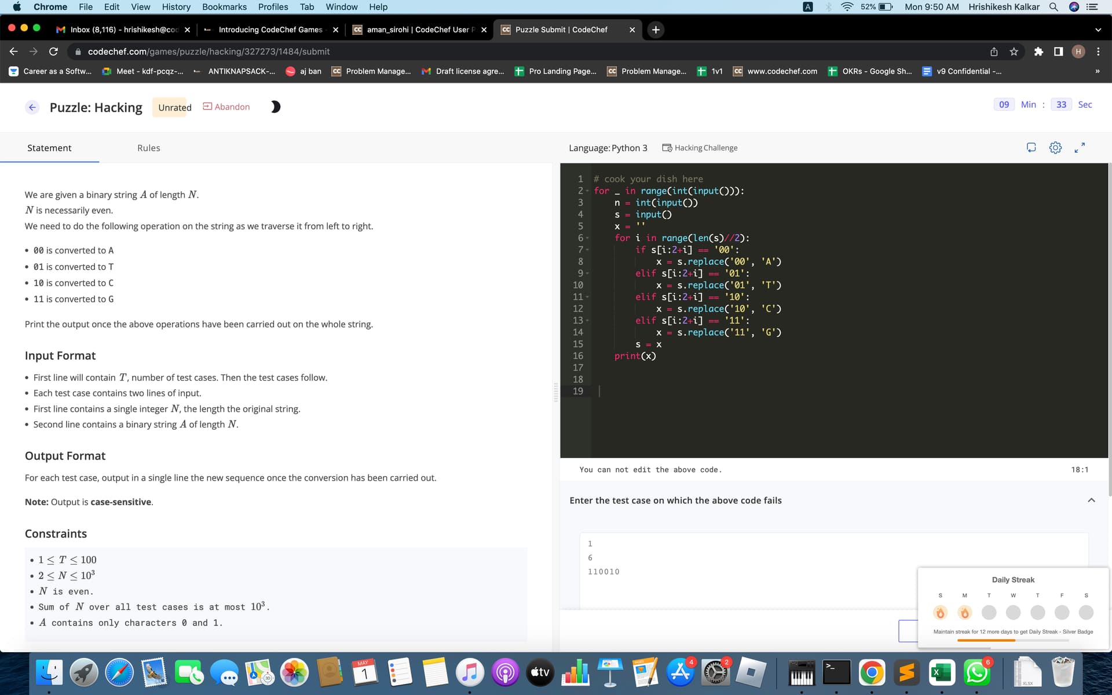Image resolution: width=1112 pixels, height=695 pixels.
Task: Open the History menu
Action: pyautogui.click(x=176, y=7)
